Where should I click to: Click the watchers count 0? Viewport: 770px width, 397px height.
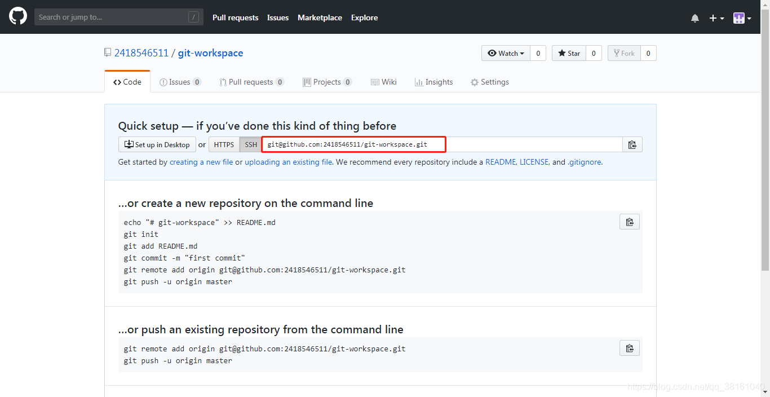click(x=538, y=53)
